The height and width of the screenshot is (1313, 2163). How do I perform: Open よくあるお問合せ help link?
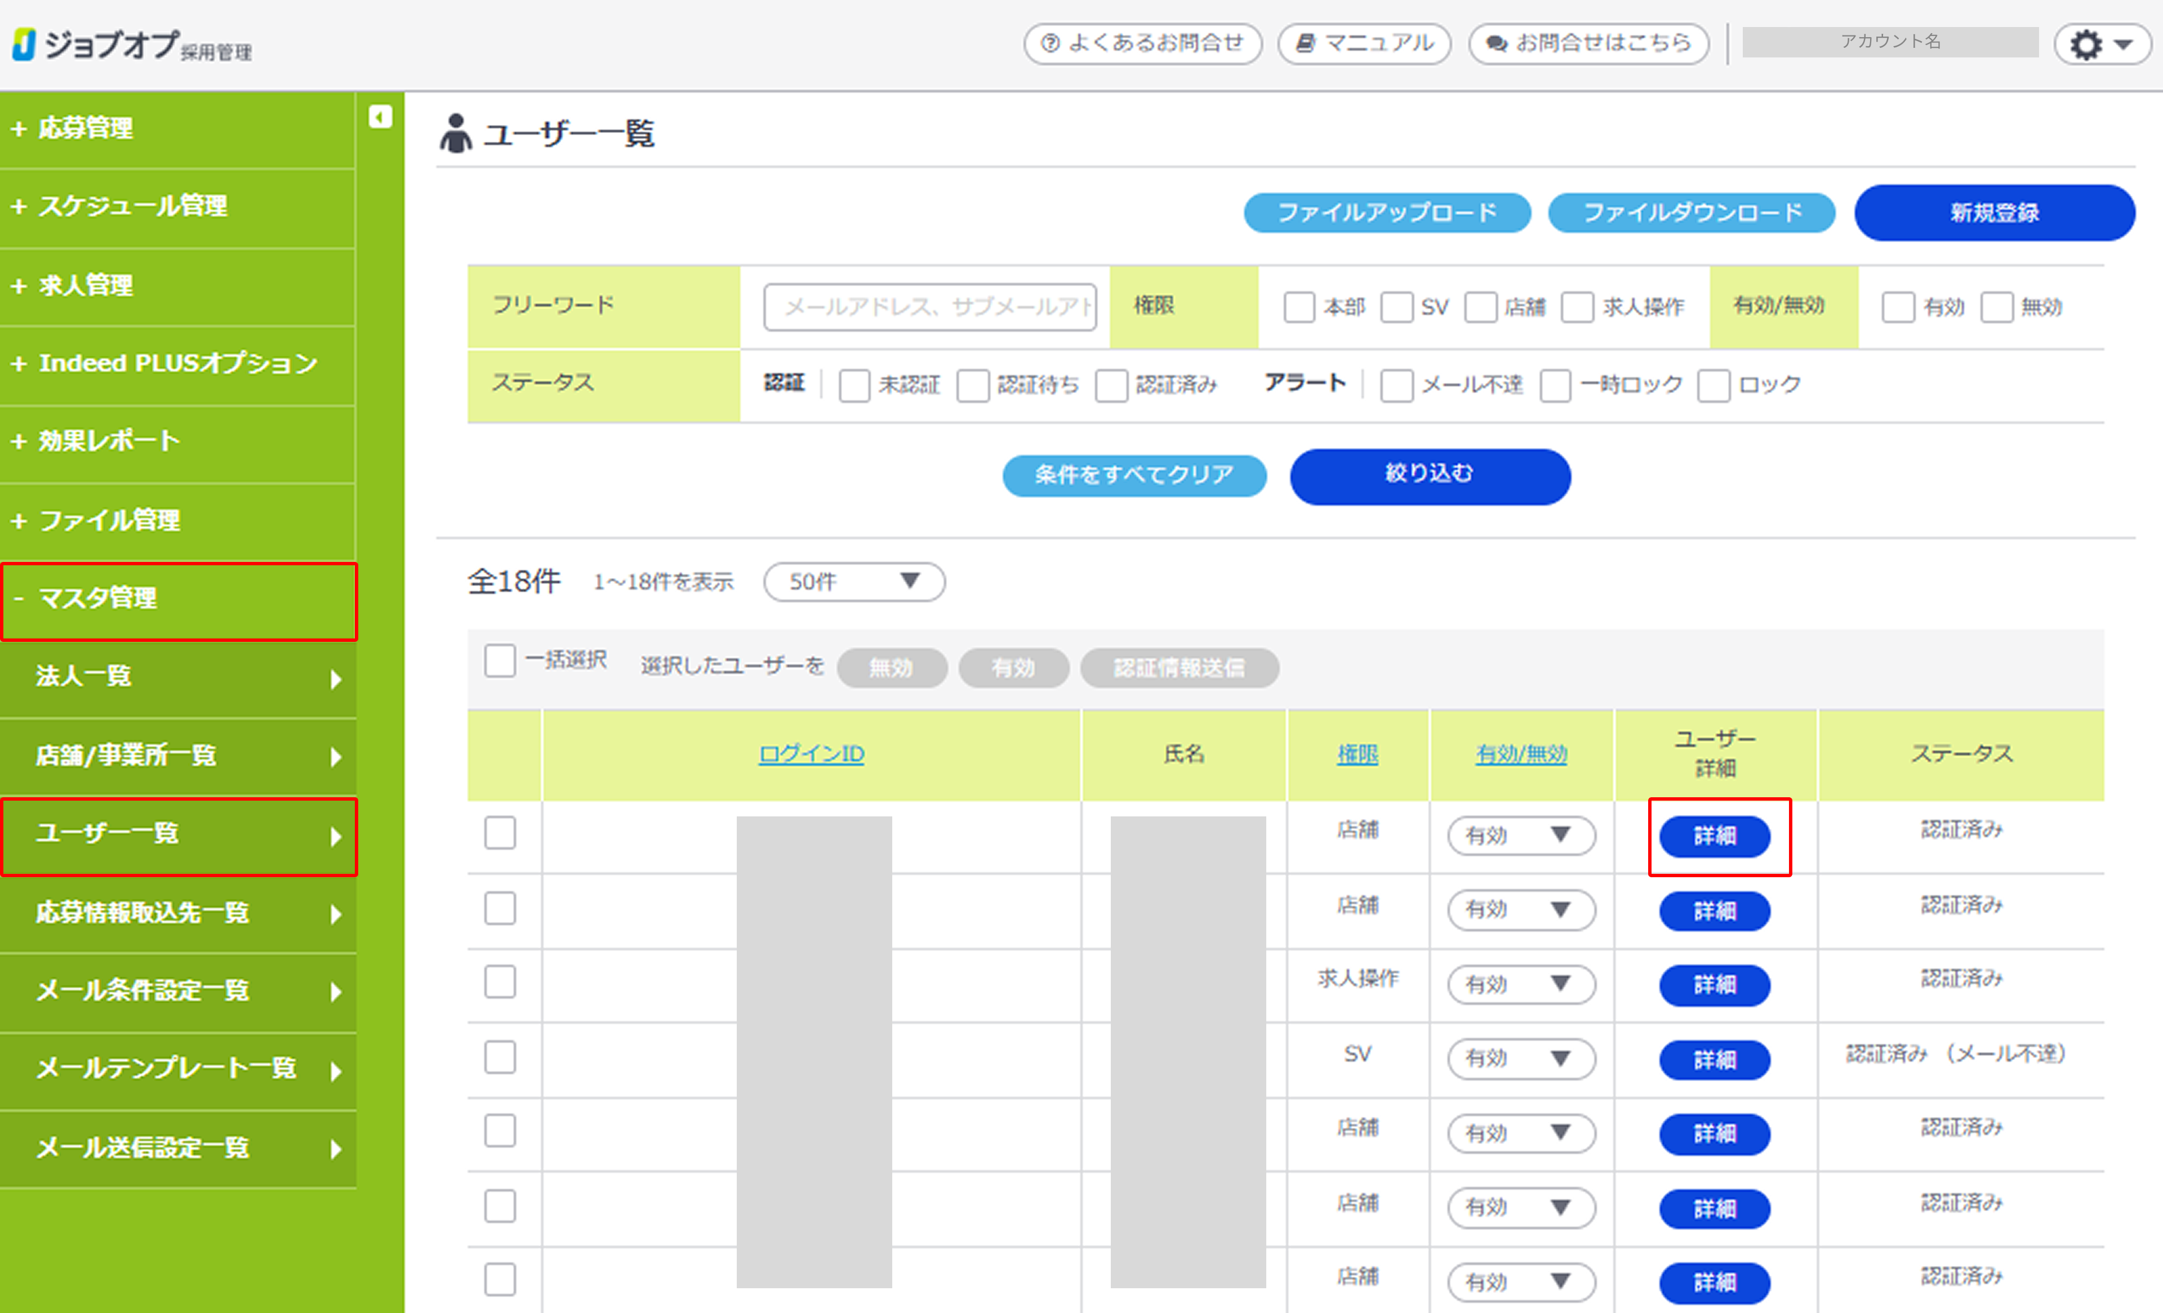tap(1142, 43)
